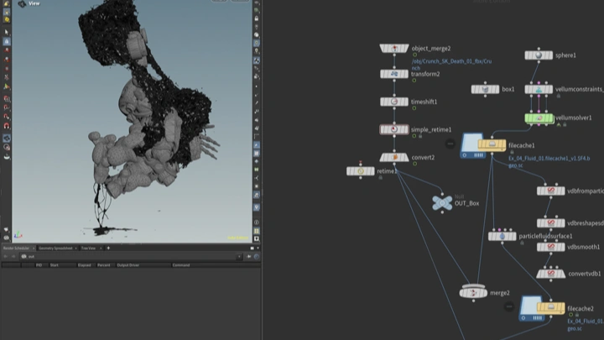
Task: Select the merge2 node
Action: click(x=473, y=292)
